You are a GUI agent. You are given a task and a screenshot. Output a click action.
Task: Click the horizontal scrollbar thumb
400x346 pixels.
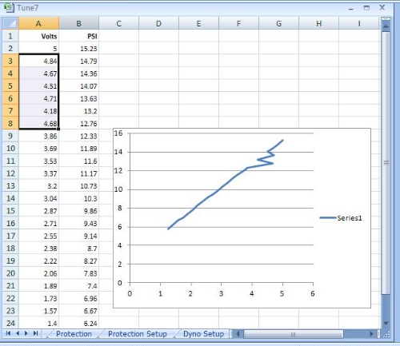point(294,334)
